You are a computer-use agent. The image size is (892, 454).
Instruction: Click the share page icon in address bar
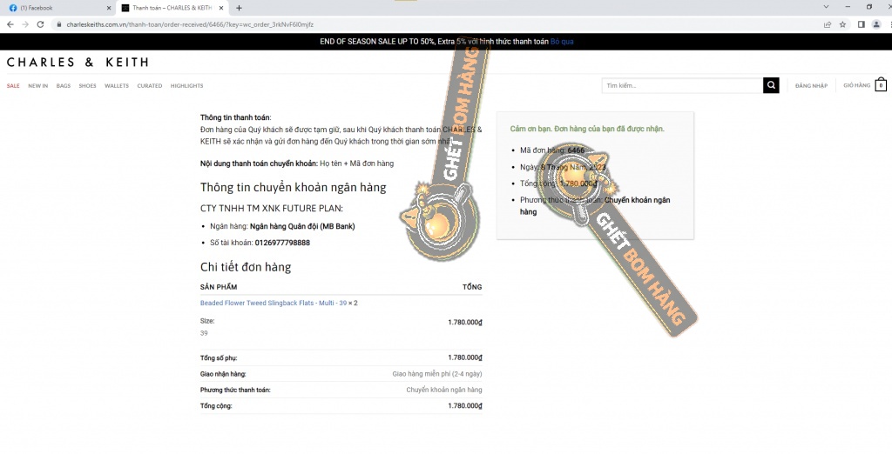(827, 24)
